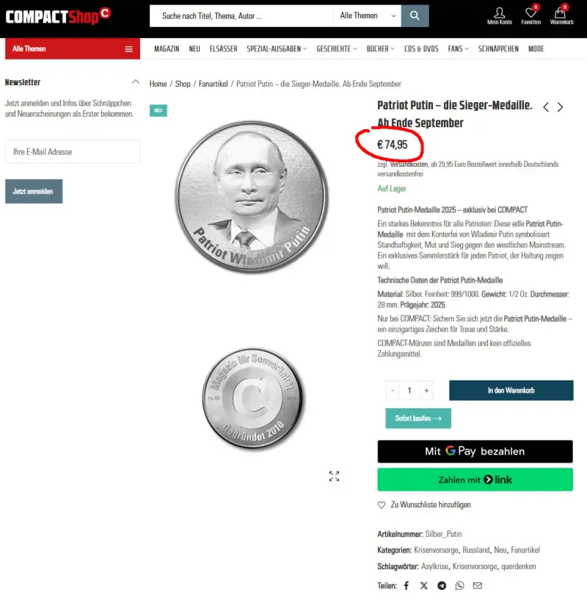
Task: Open the Alle Themen search dropdown
Action: (x=367, y=15)
